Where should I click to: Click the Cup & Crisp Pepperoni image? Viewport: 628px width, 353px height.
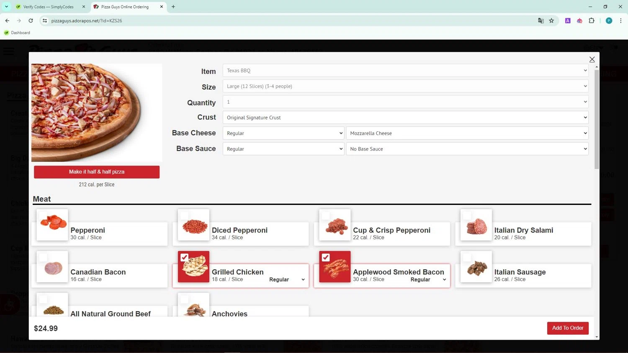[335, 225]
